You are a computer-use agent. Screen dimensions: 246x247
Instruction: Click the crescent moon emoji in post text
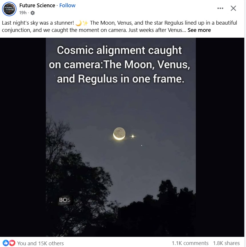tap(78, 23)
